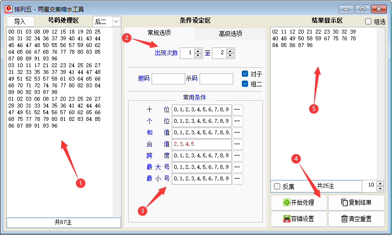Screen dimensions: 392x235
Task: Click the 清空重置 clear and reset button
Action: click(x=356, y=219)
